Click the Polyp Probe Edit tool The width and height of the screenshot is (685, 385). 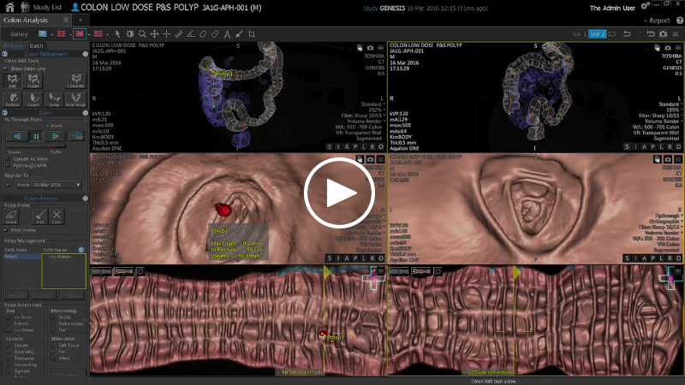click(39, 216)
